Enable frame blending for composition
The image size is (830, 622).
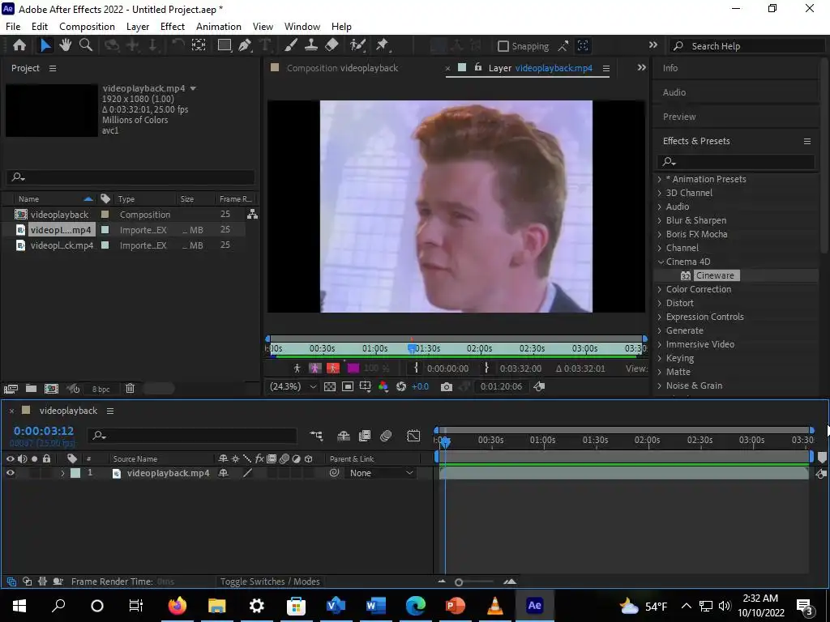[365, 436]
